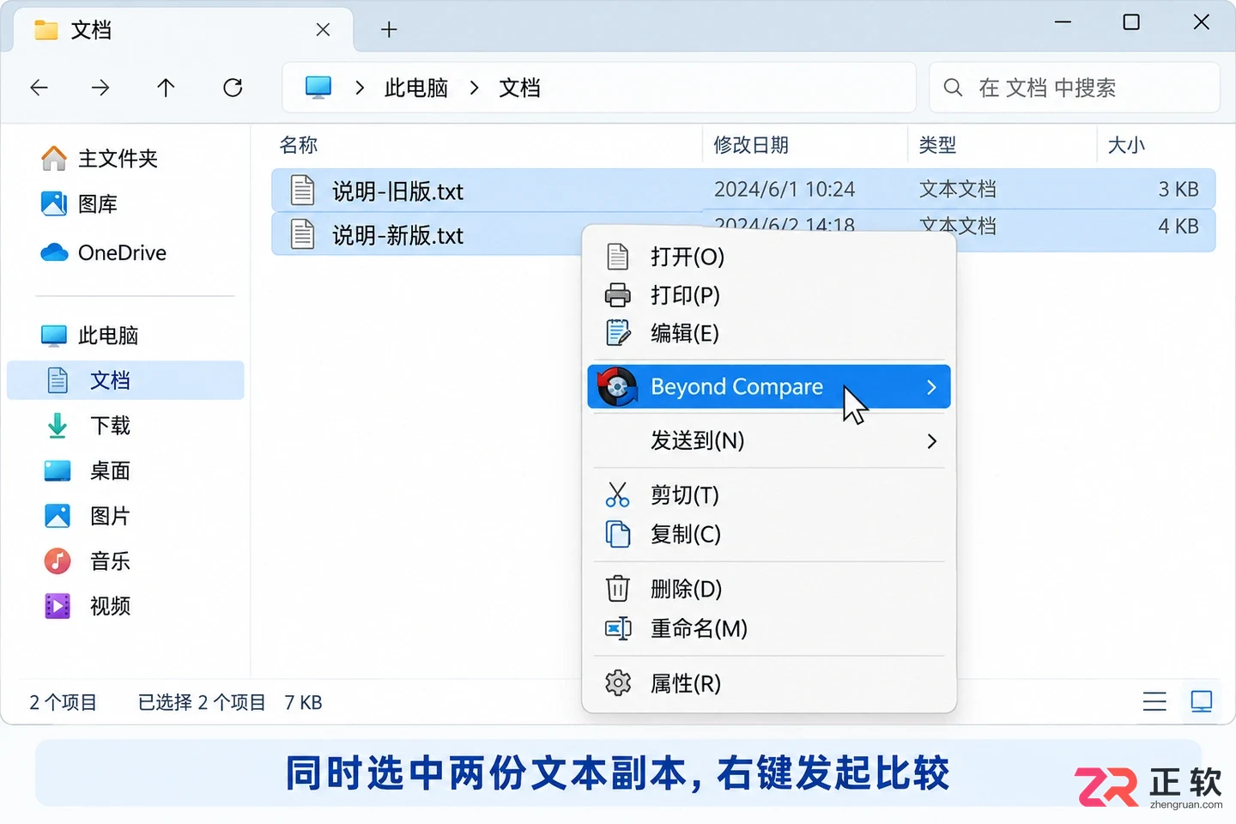Image resolution: width=1236 pixels, height=824 pixels.
Task: Choose 复制(C) from context menu
Action: point(769,534)
